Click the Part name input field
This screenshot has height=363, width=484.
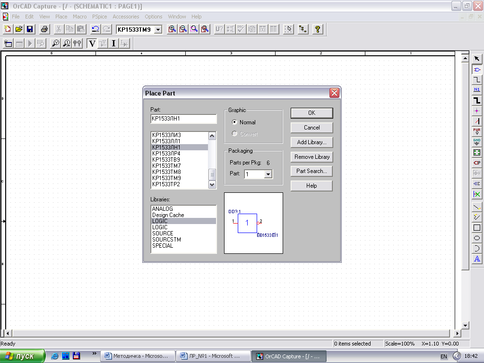(x=184, y=119)
